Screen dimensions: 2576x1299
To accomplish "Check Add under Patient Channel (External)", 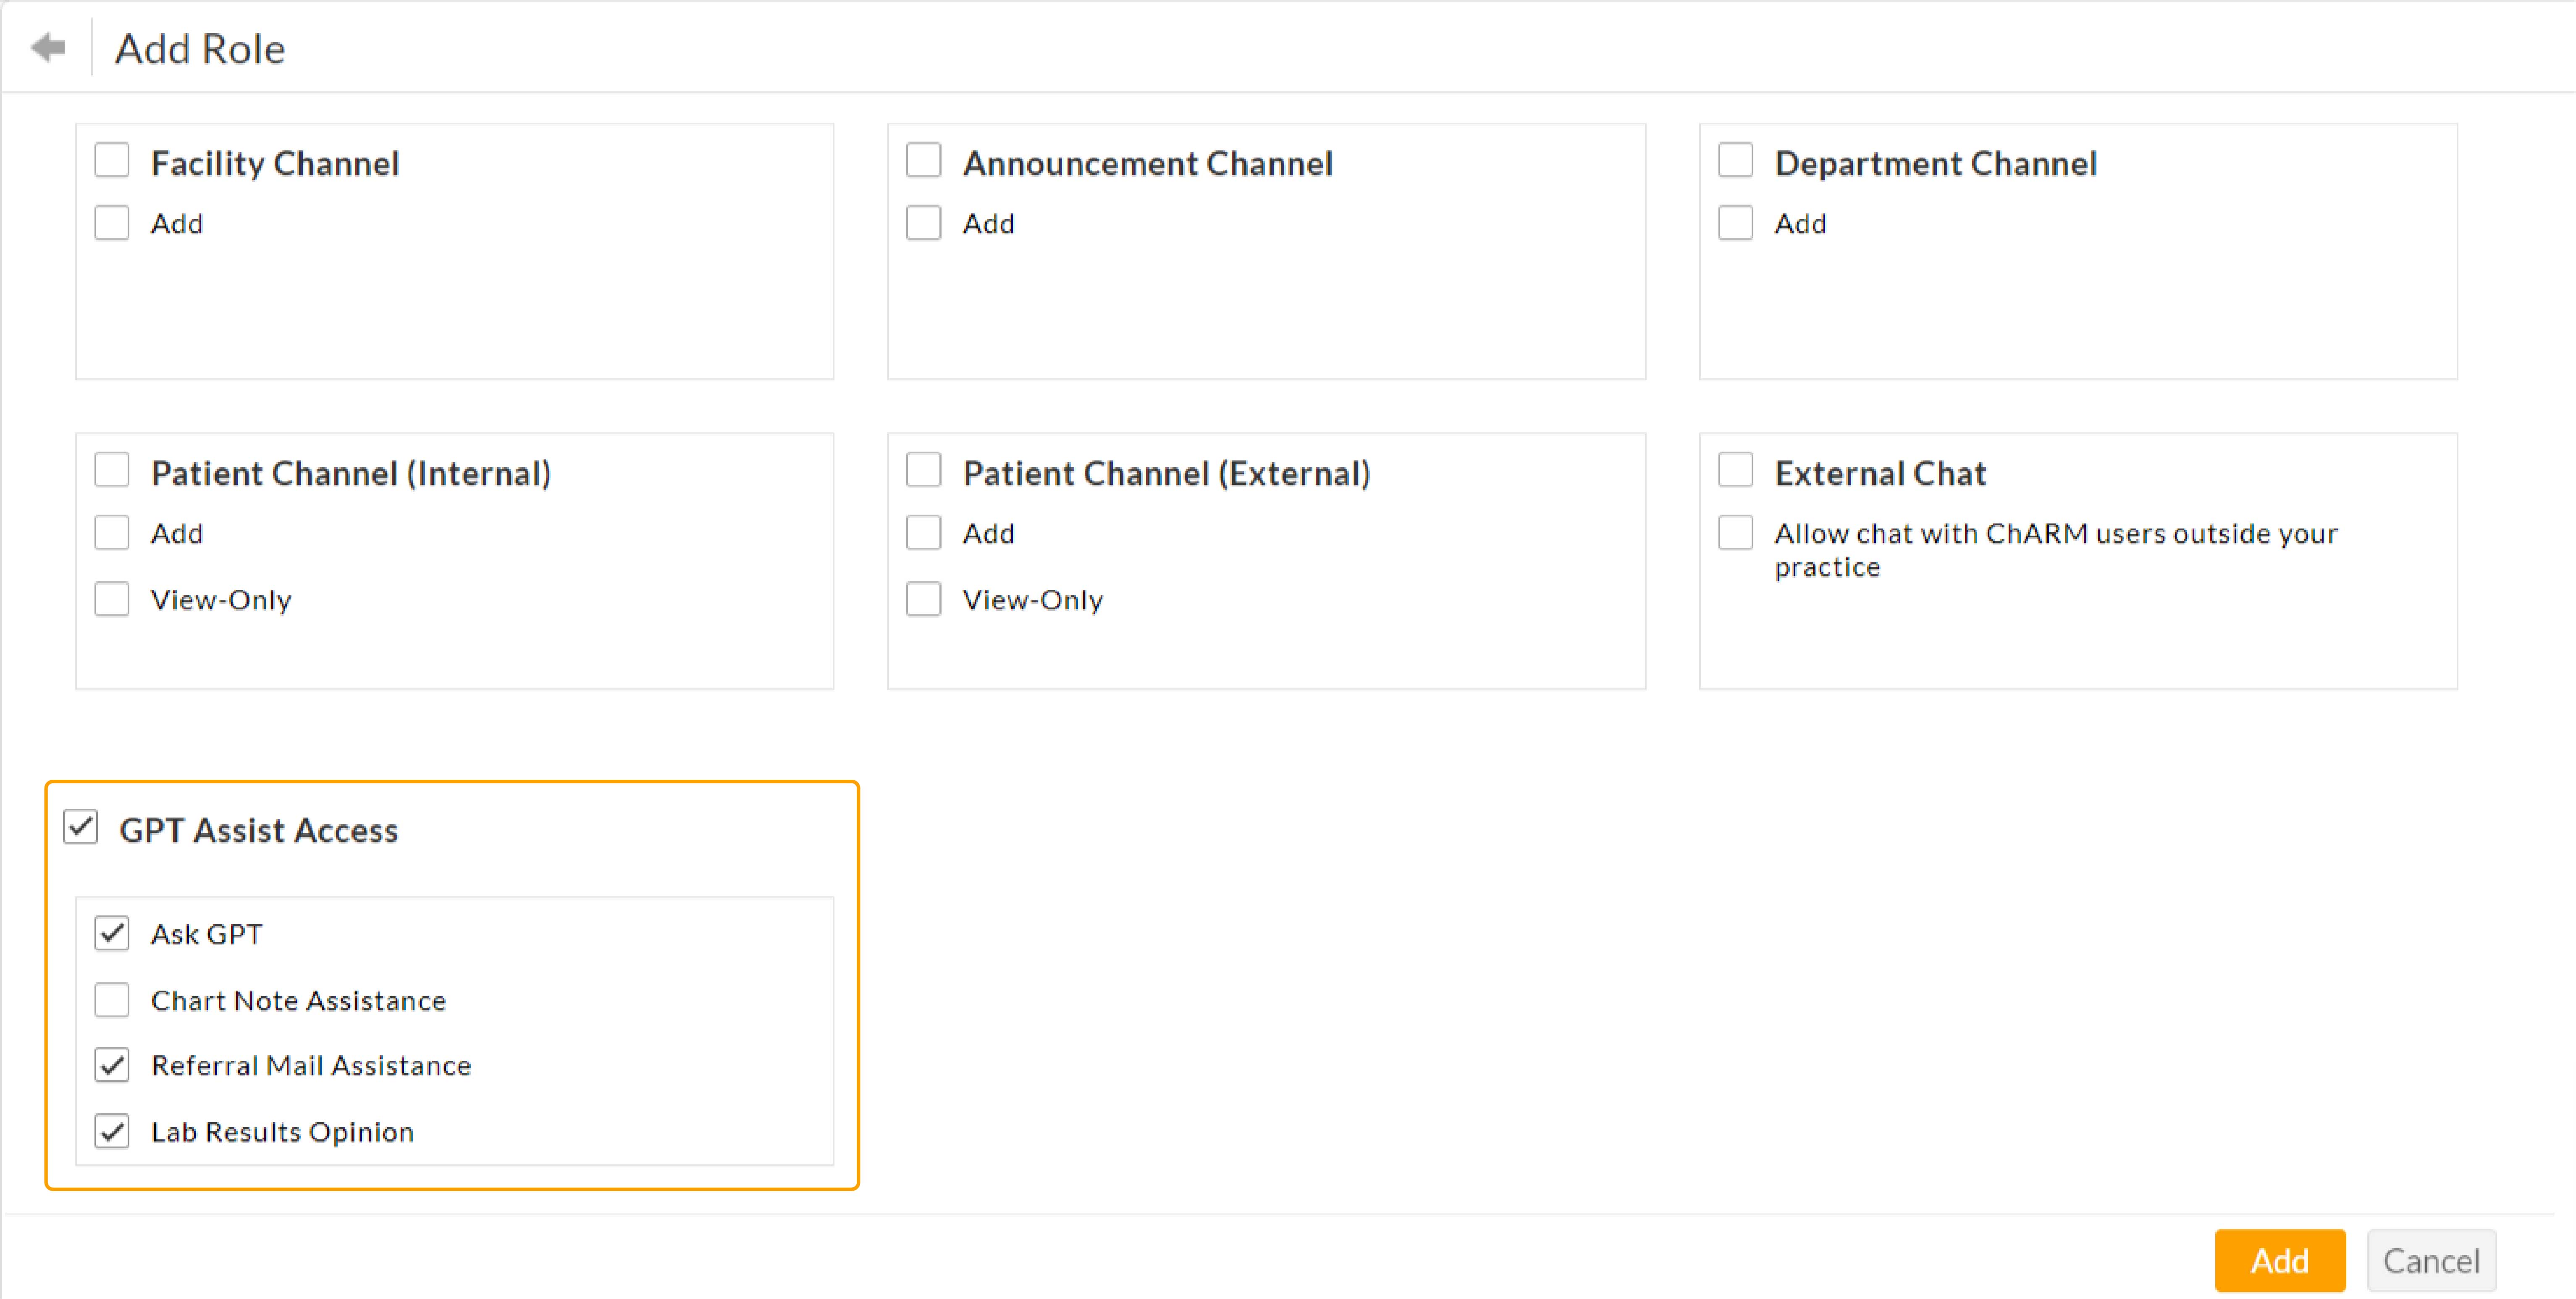I will (x=923, y=531).
